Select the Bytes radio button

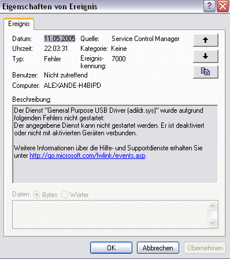36,194
